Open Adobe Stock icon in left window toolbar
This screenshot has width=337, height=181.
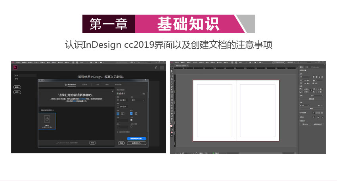(77, 62)
